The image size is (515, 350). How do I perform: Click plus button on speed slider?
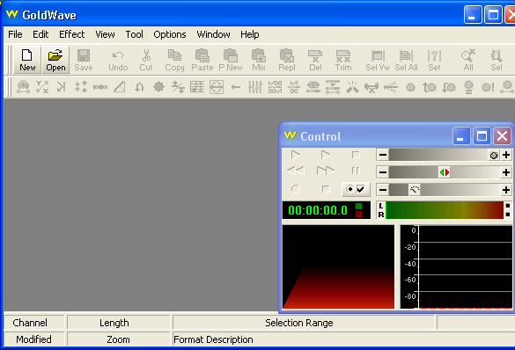coord(506,190)
